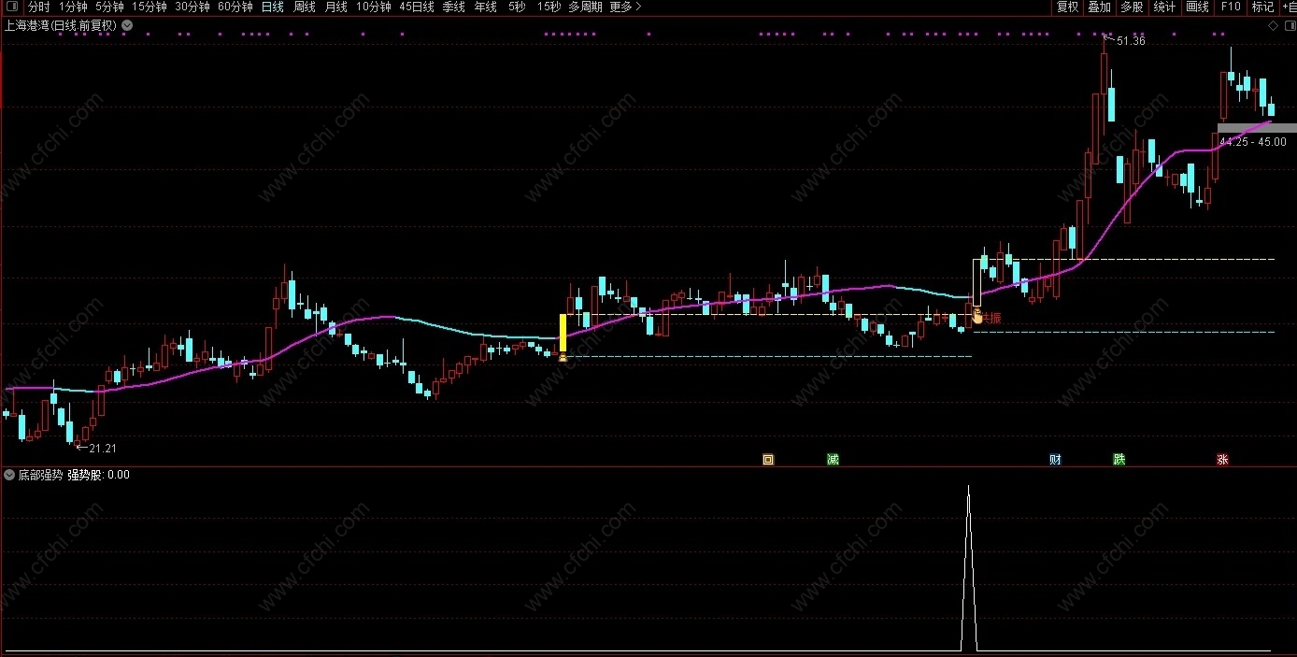Click the 减 event marker icon
The image size is (1297, 657).
pos(833,459)
